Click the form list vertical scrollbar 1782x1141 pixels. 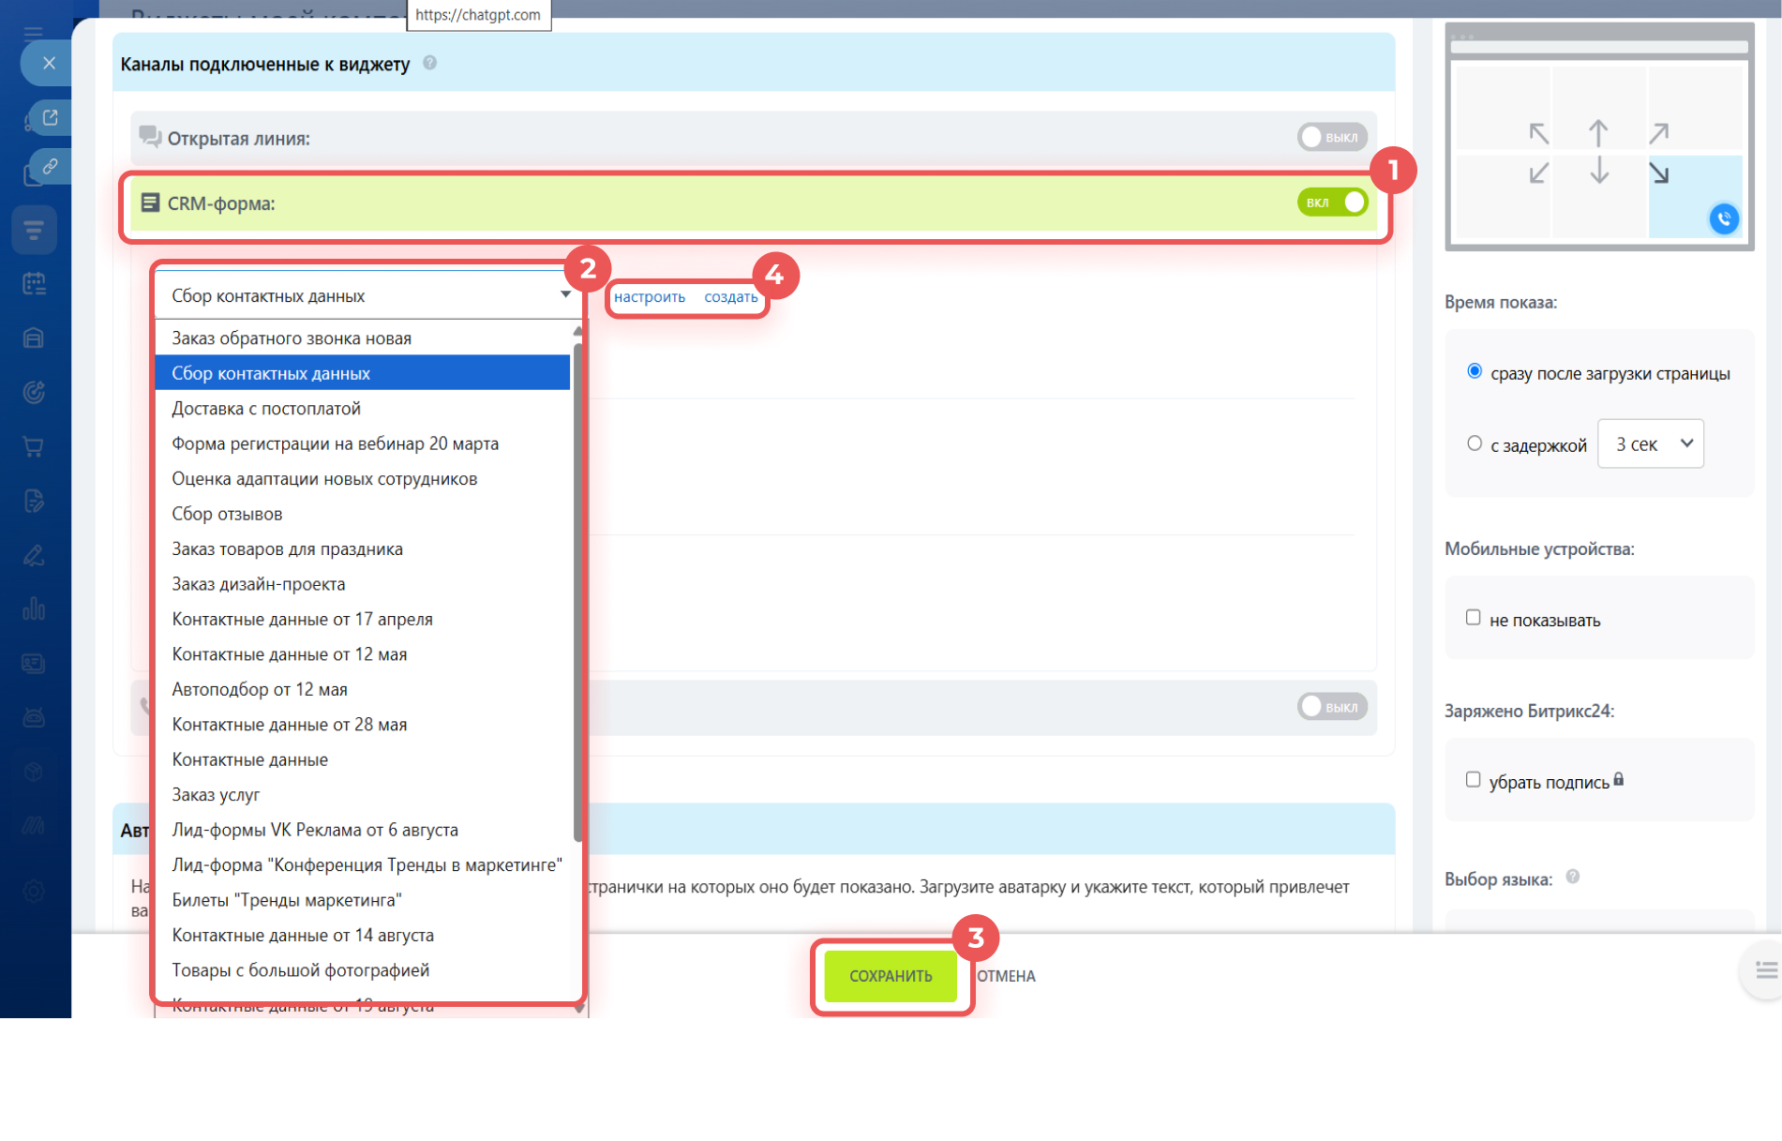(577, 593)
